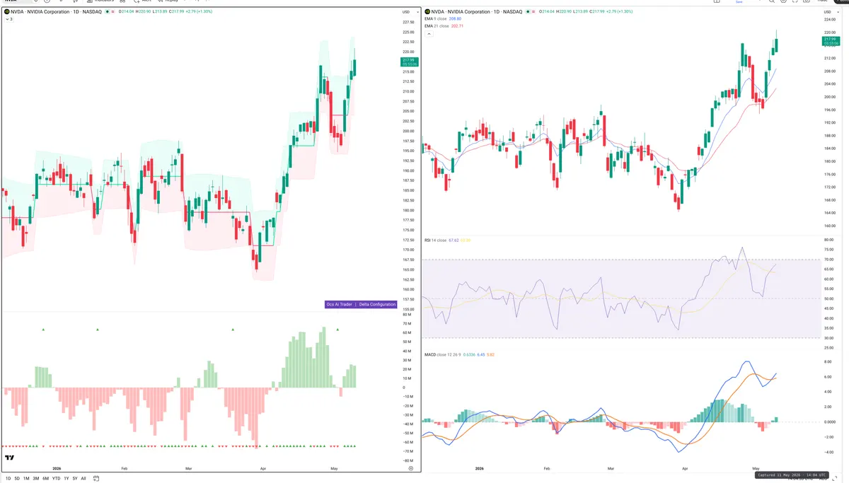Open the go-to-date calendar icon
Screen dimensions: 849x483
[x=96, y=478]
